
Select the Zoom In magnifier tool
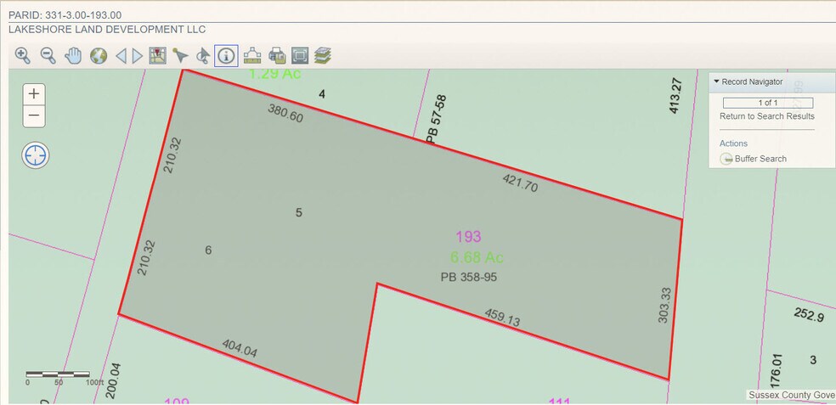(x=23, y=56)
